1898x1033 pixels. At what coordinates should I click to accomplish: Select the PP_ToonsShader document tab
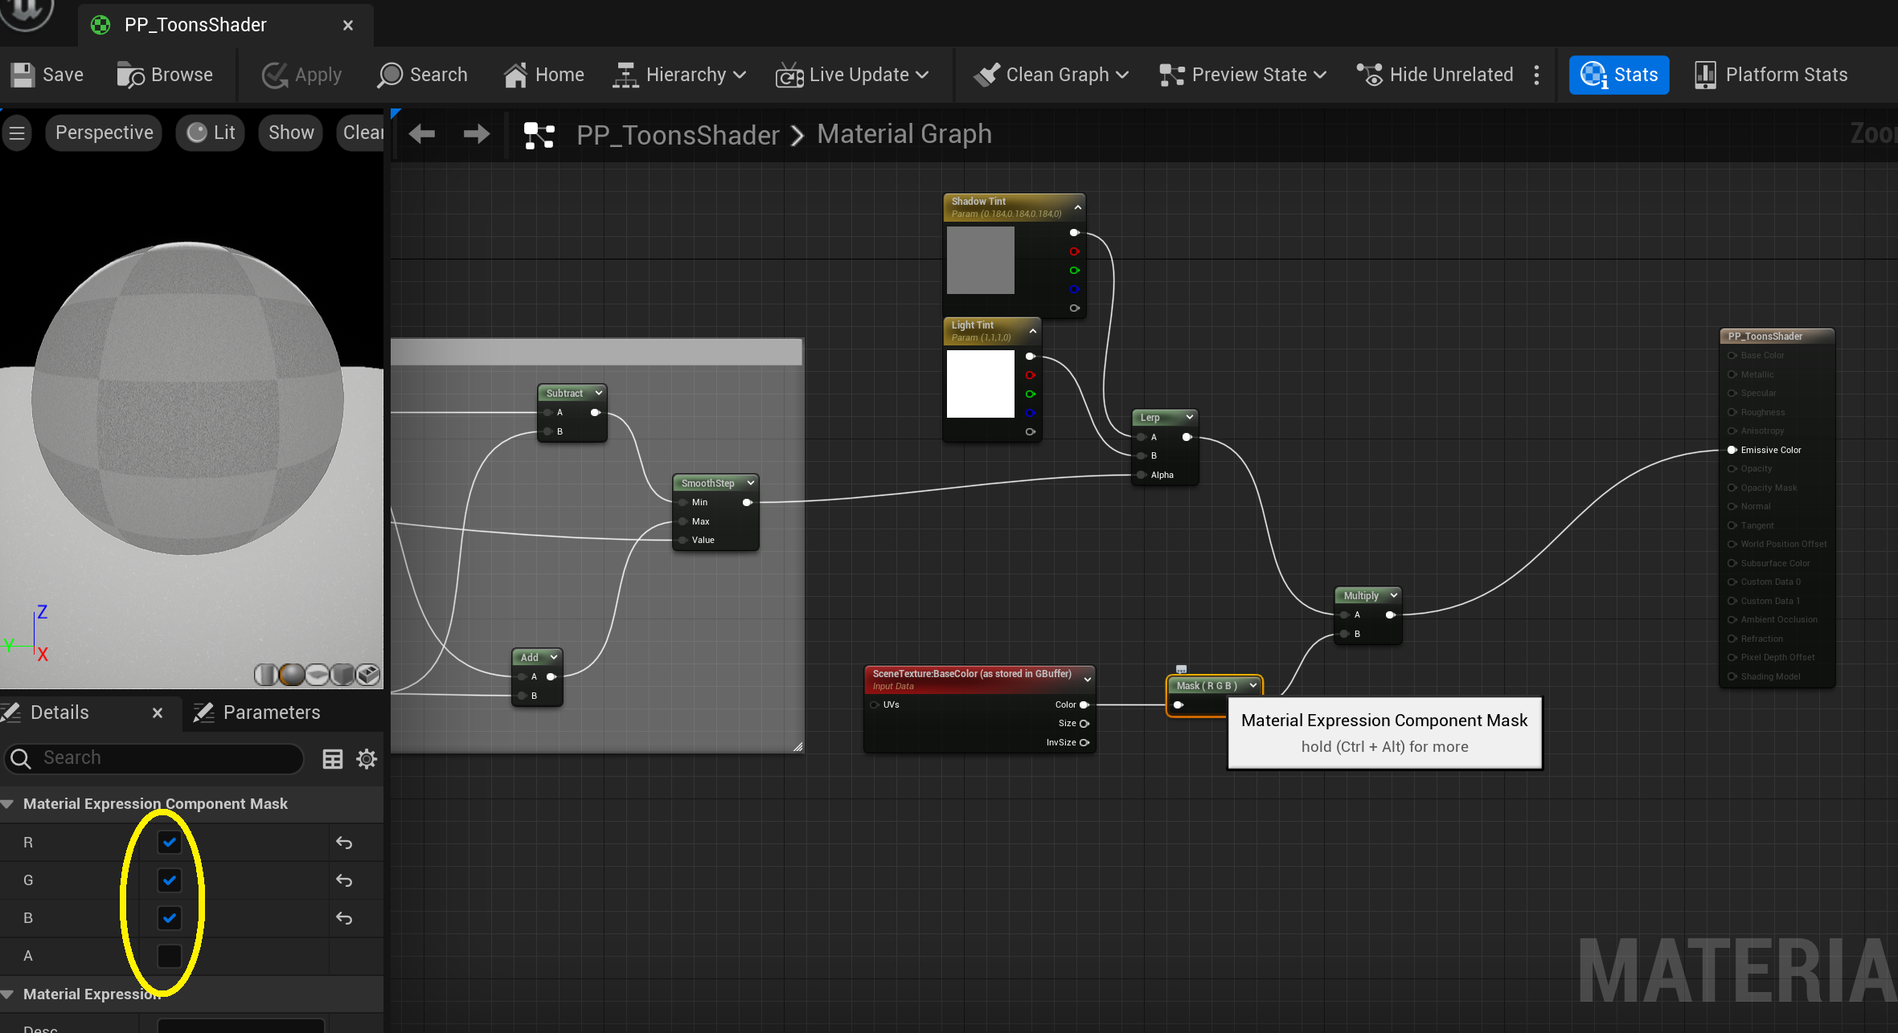195,25
